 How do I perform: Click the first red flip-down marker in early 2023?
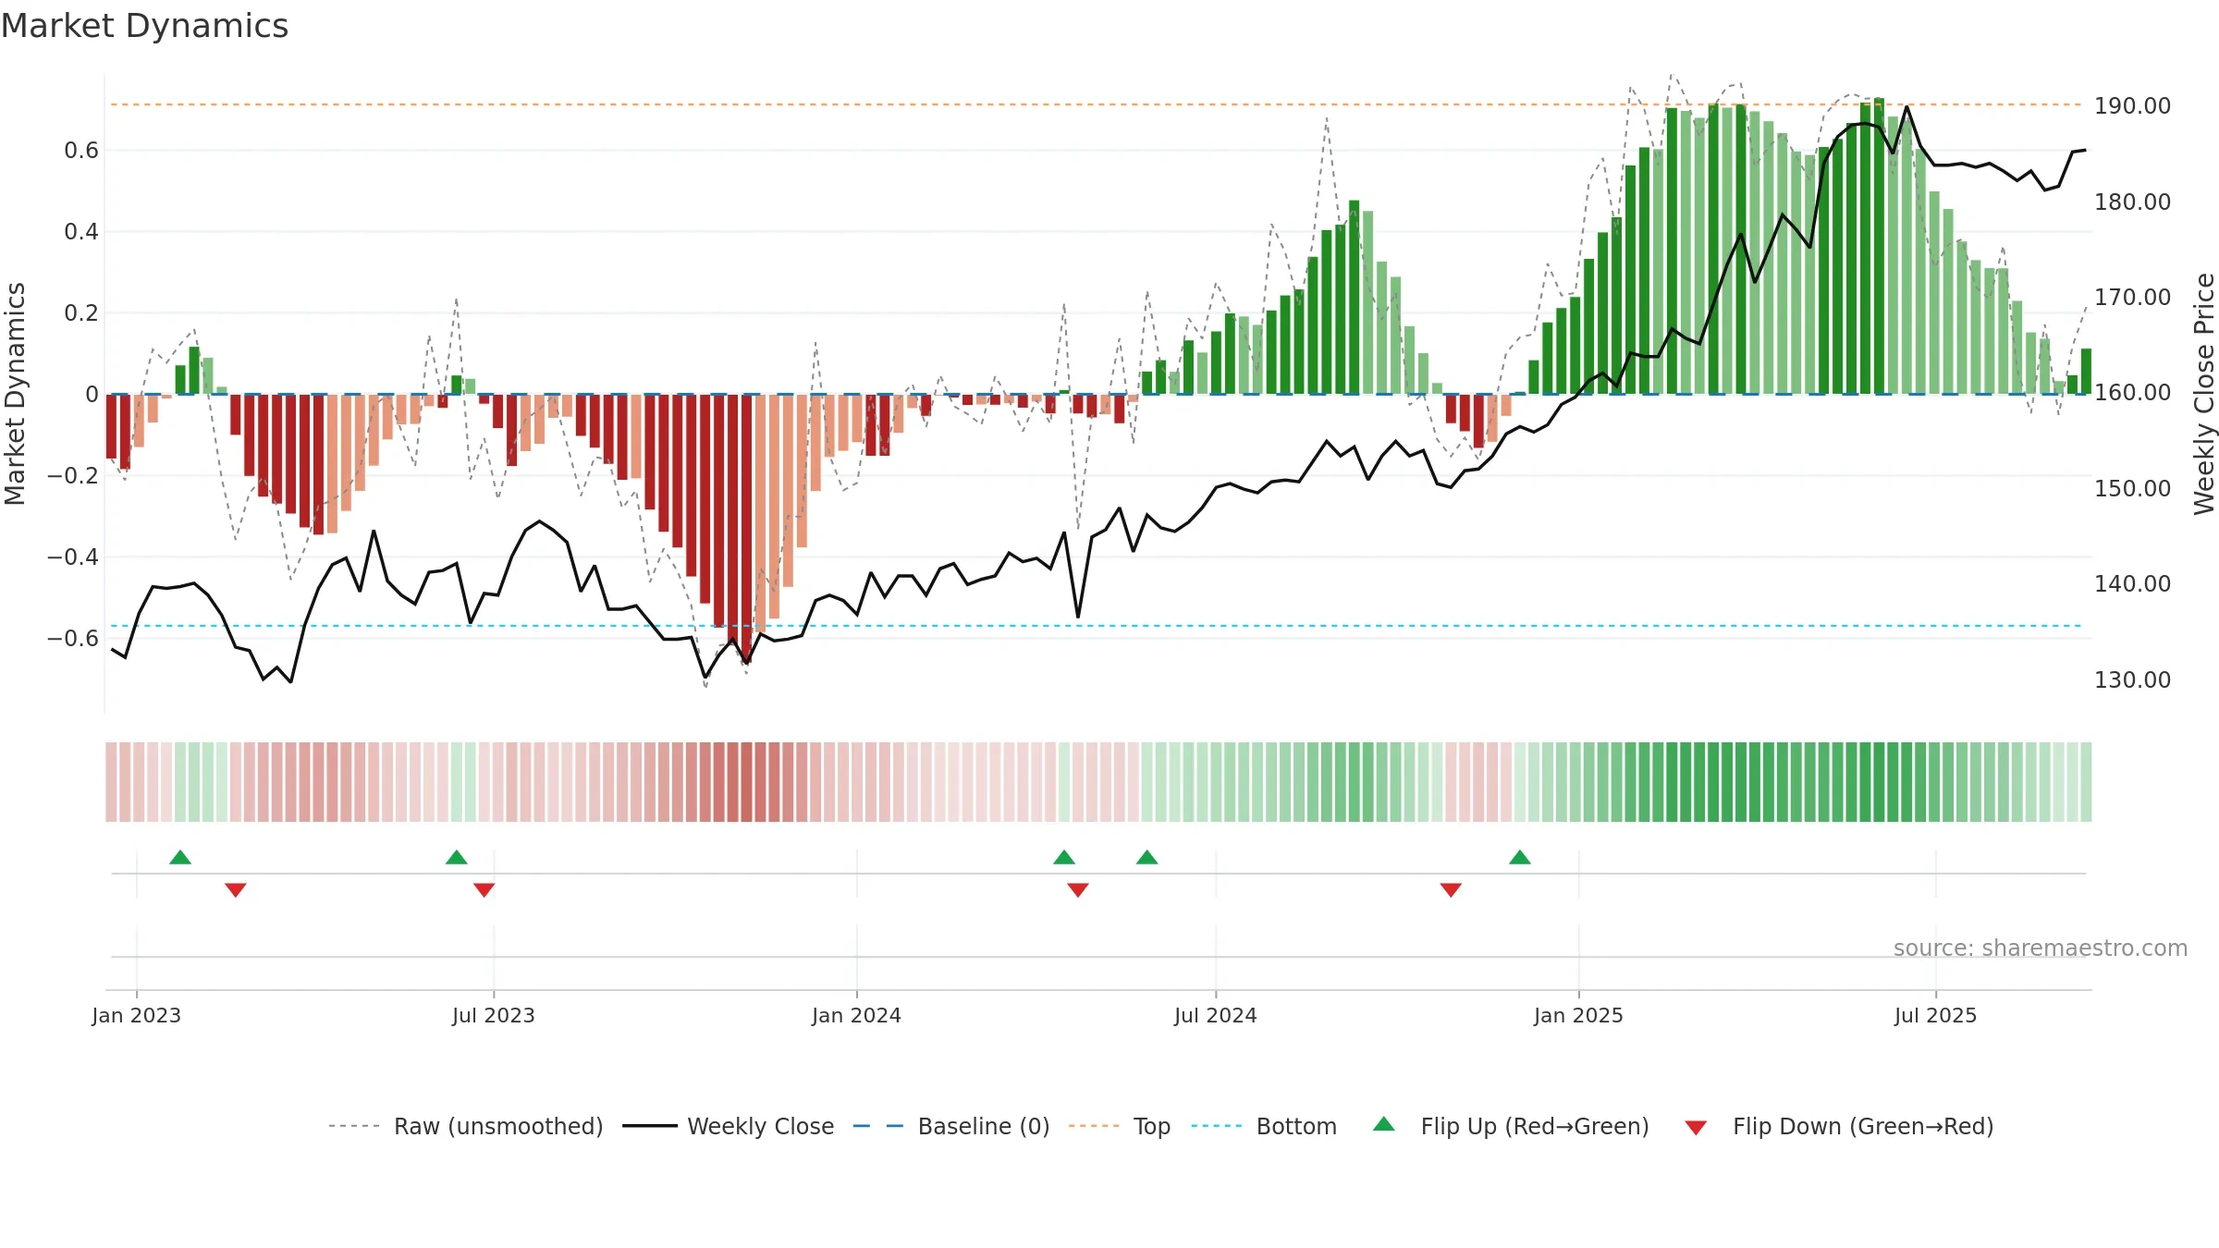(236, 890)
